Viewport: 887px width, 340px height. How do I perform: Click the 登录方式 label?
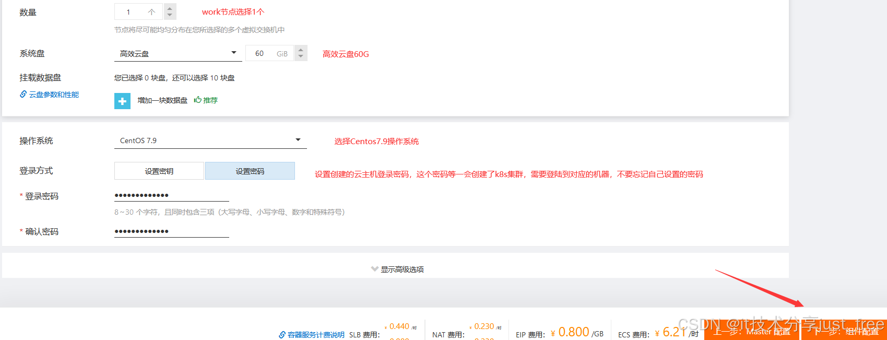click(x=36, y=170)
